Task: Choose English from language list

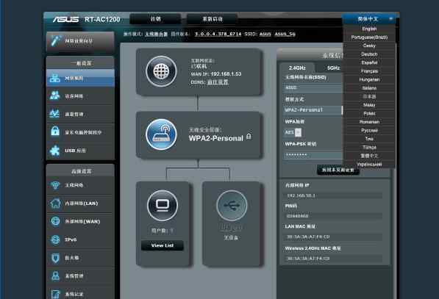Action: pyautogui.click(x=369, y=29)
